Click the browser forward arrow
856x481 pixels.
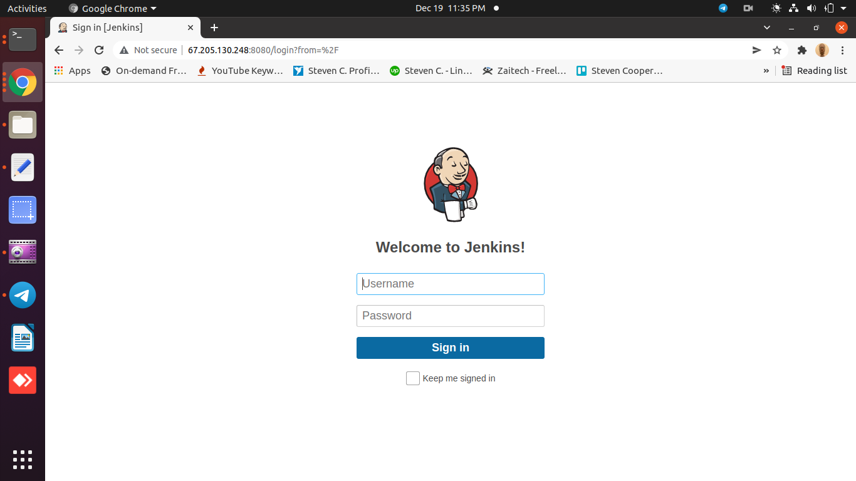[79, 50]
